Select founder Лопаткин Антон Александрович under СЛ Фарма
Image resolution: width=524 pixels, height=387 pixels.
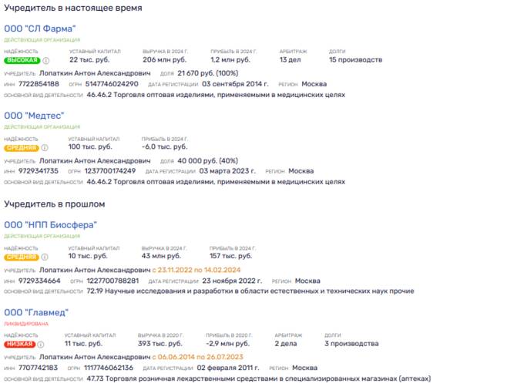[x=95, y=73]
